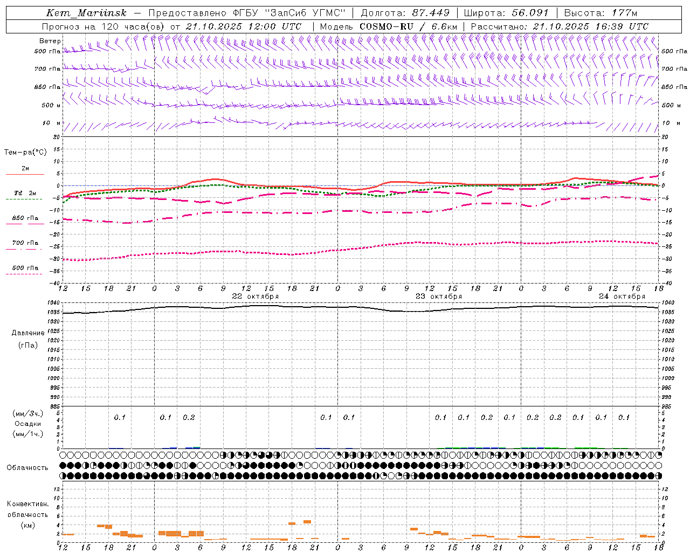
Task: Click the '2м' temperature legend entry
Action: point(25,169)
